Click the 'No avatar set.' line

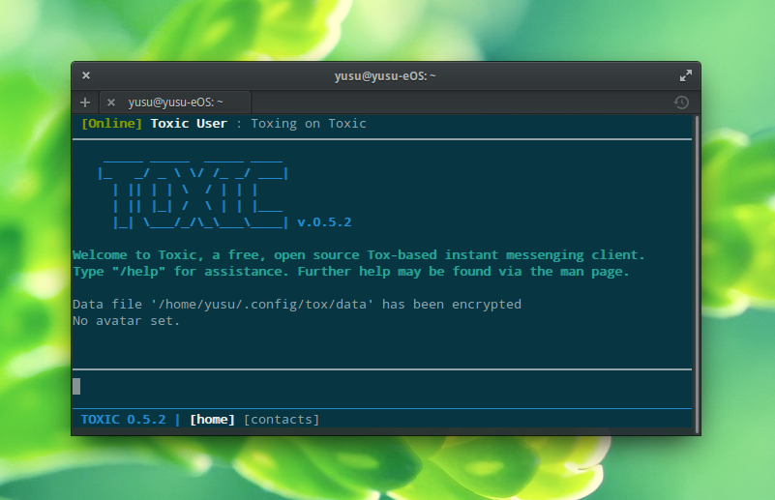coord(126,321)
